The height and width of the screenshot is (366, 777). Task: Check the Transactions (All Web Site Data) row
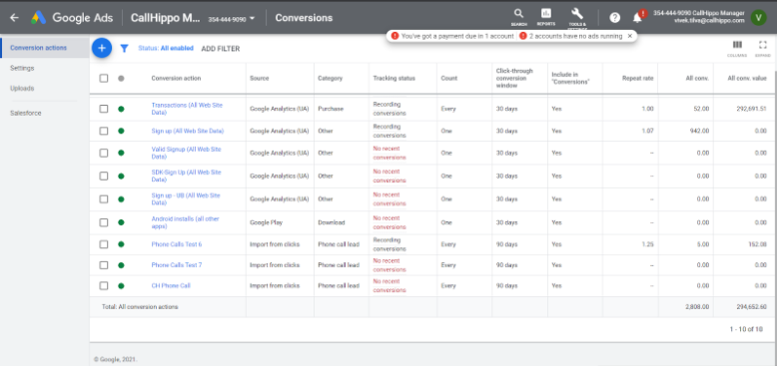pyautogui.click(x=104, y=109)
